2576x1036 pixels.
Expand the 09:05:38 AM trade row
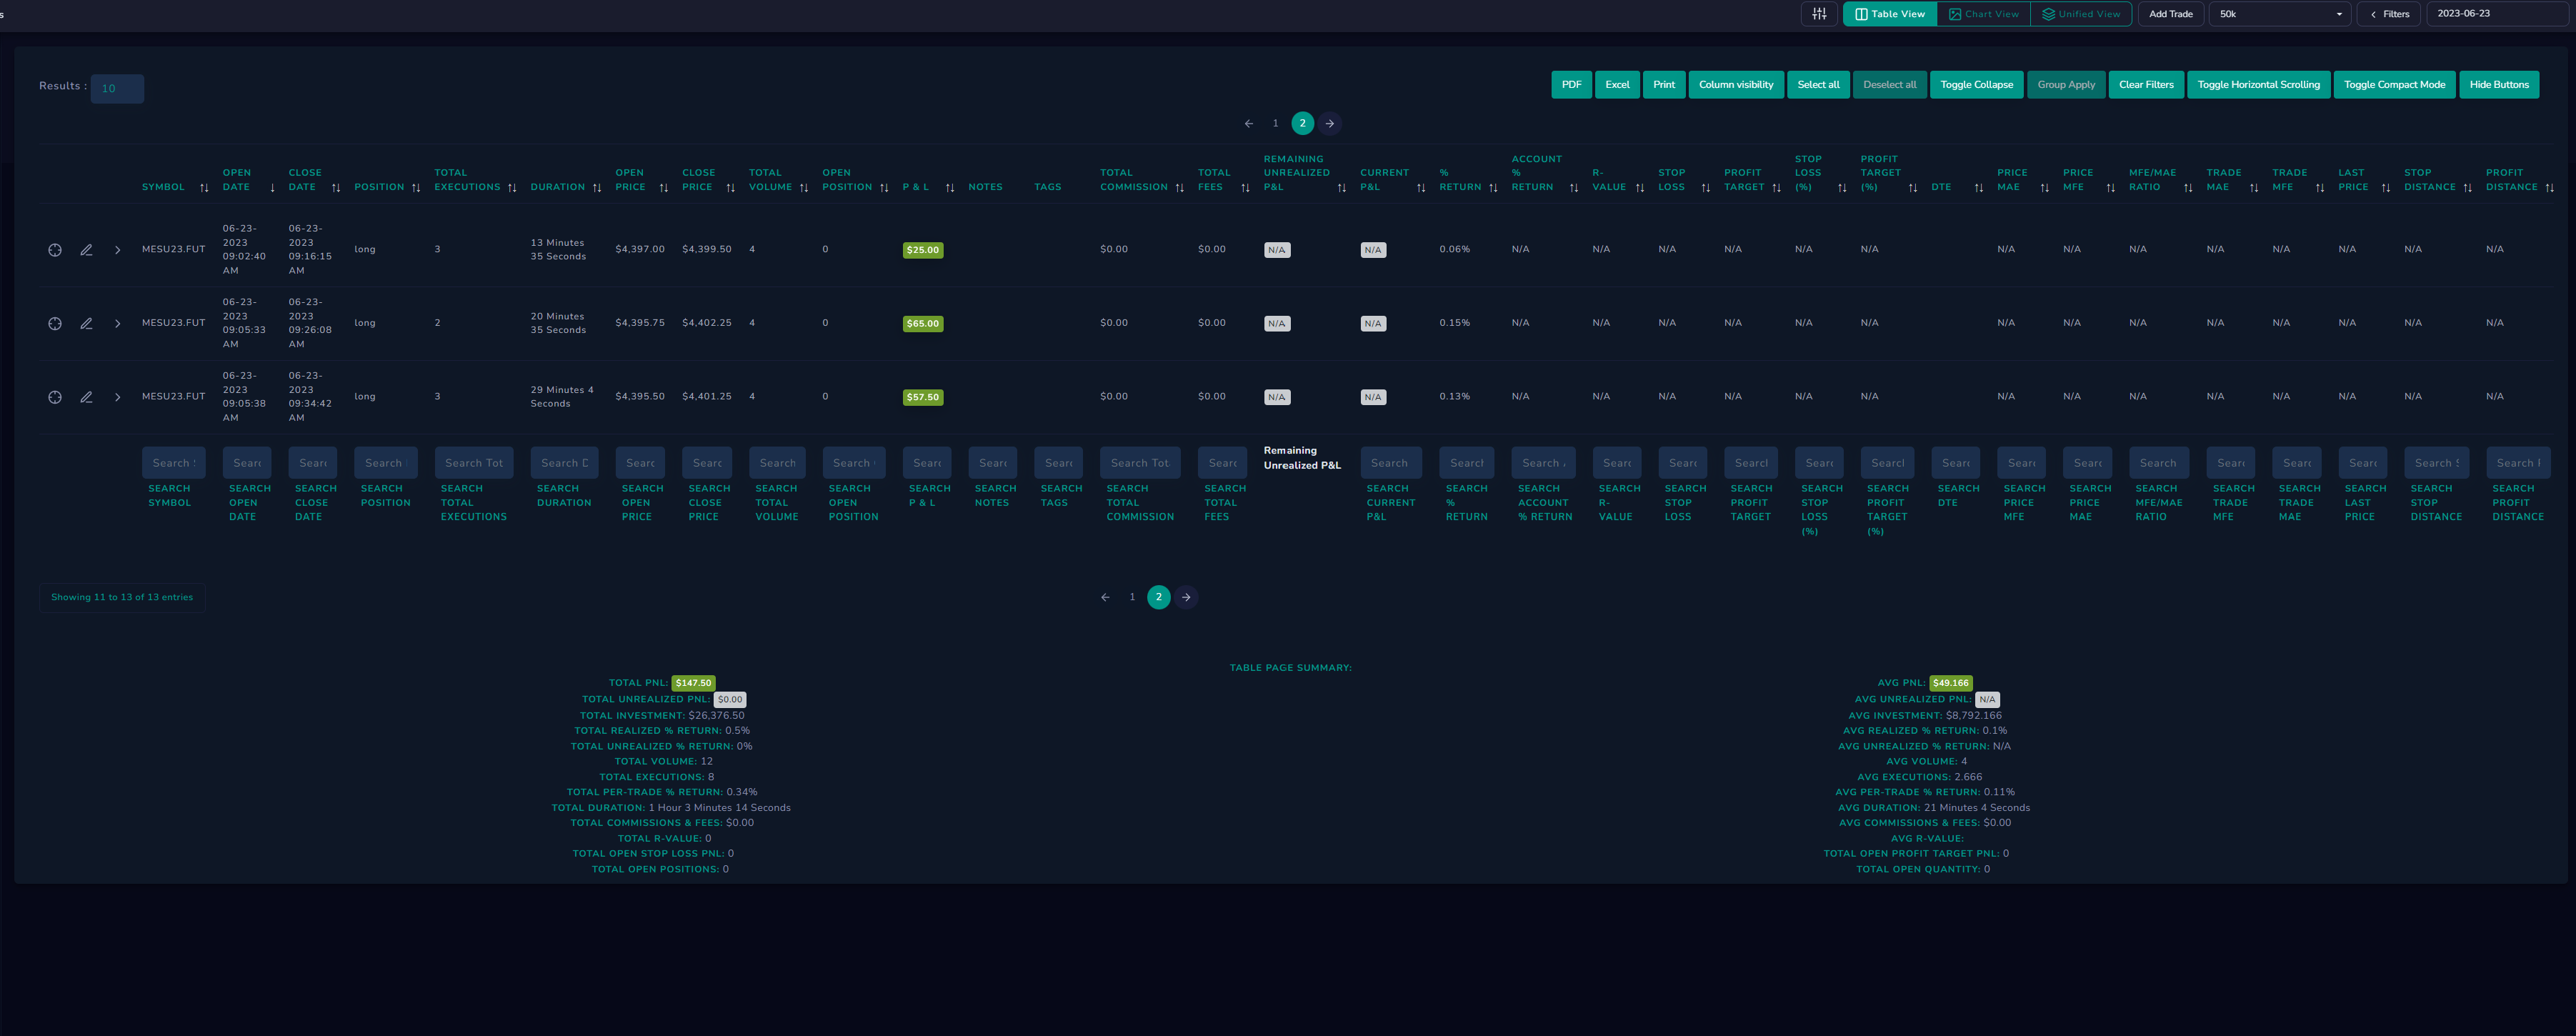coord(118,397)
